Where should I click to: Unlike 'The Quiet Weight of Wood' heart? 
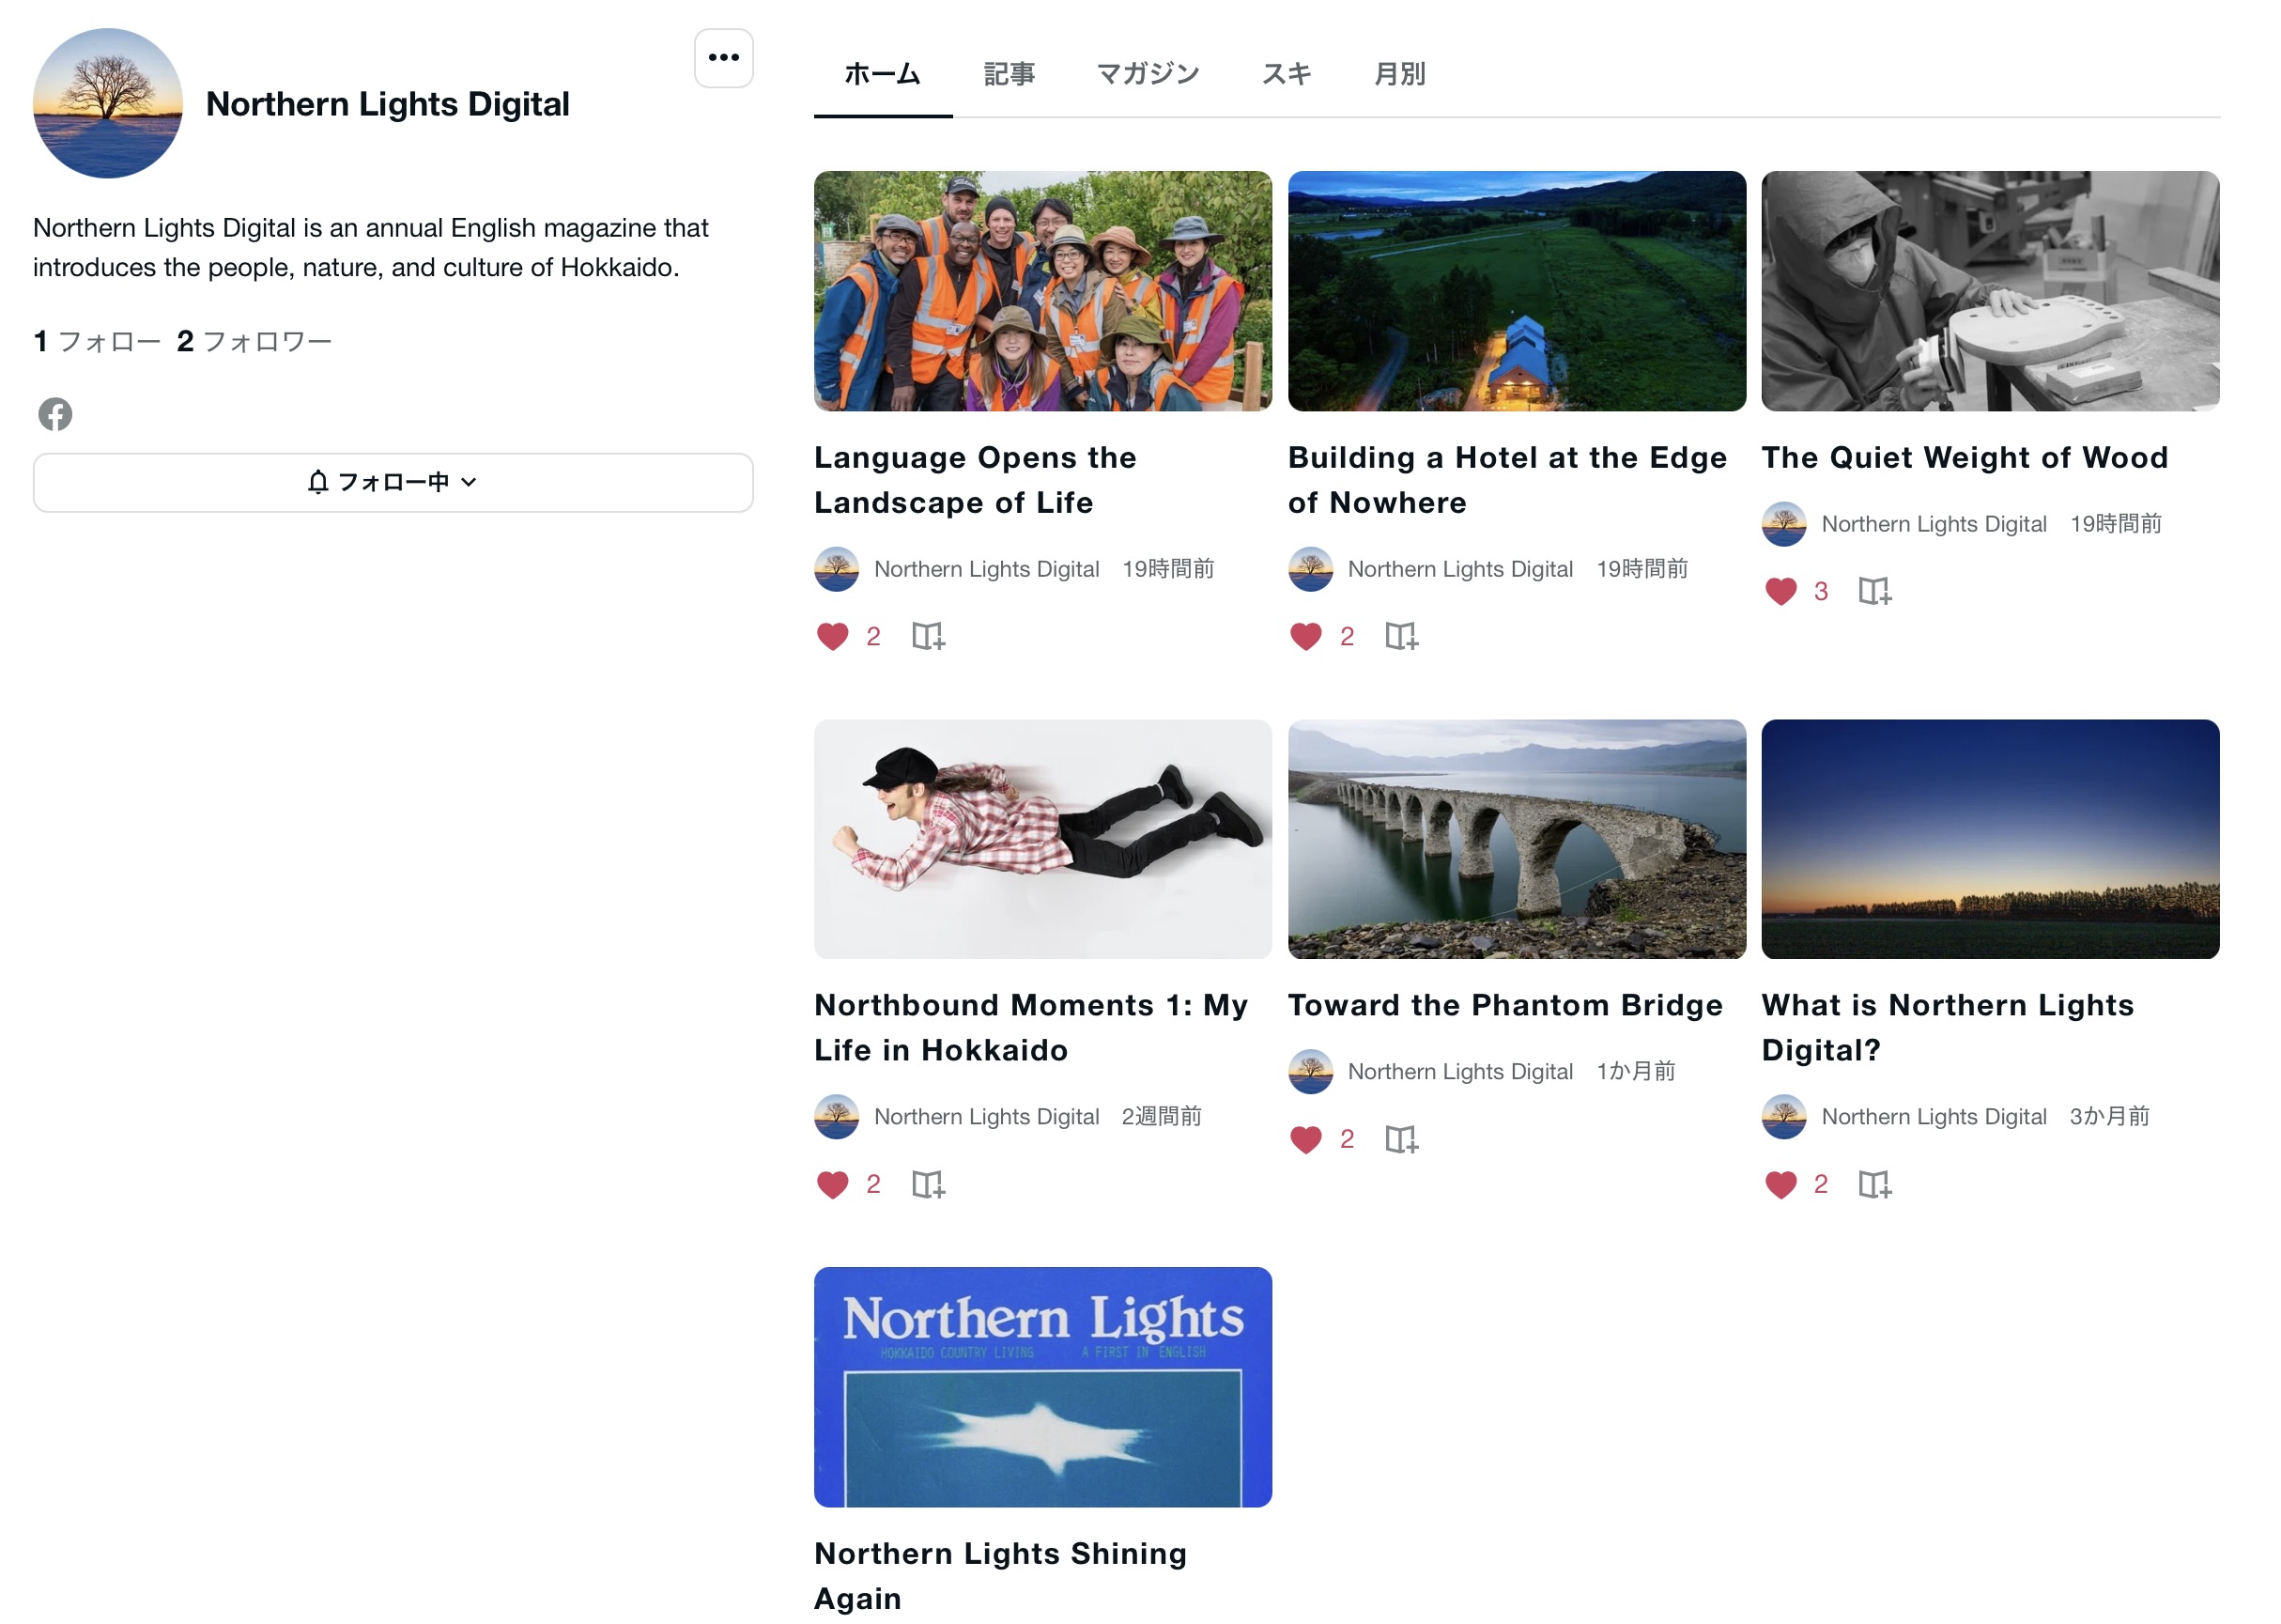[1780, 591]
